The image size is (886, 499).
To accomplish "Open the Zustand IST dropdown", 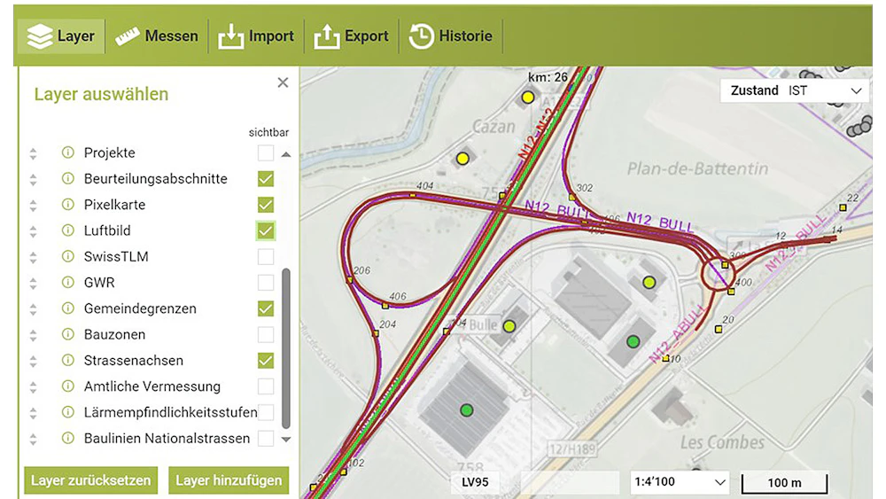I will click(797, 90).
